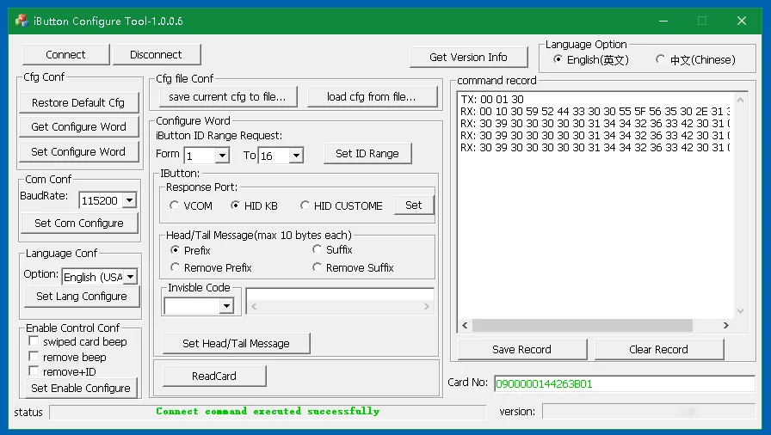771x435 pixels.
Task: Enable swiped card beep checkbox
Action: (x=34, y=340)
